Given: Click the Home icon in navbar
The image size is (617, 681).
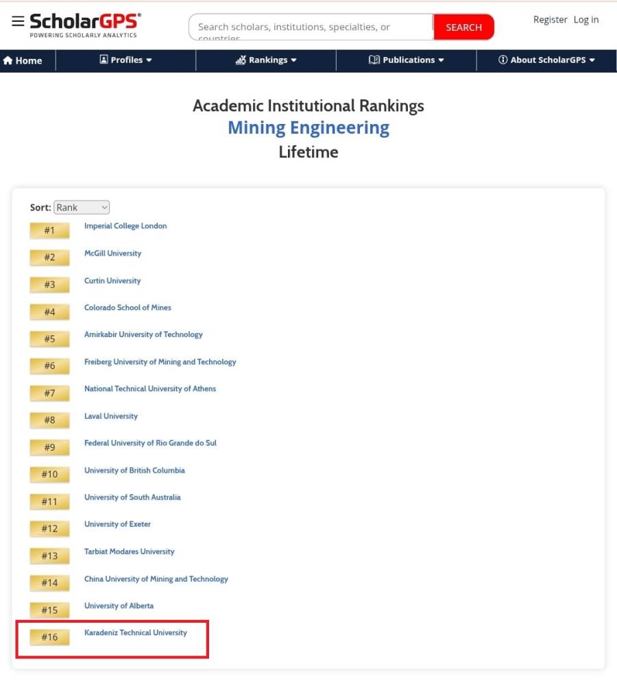Looking at the screenshot, I should click(8, 60).
